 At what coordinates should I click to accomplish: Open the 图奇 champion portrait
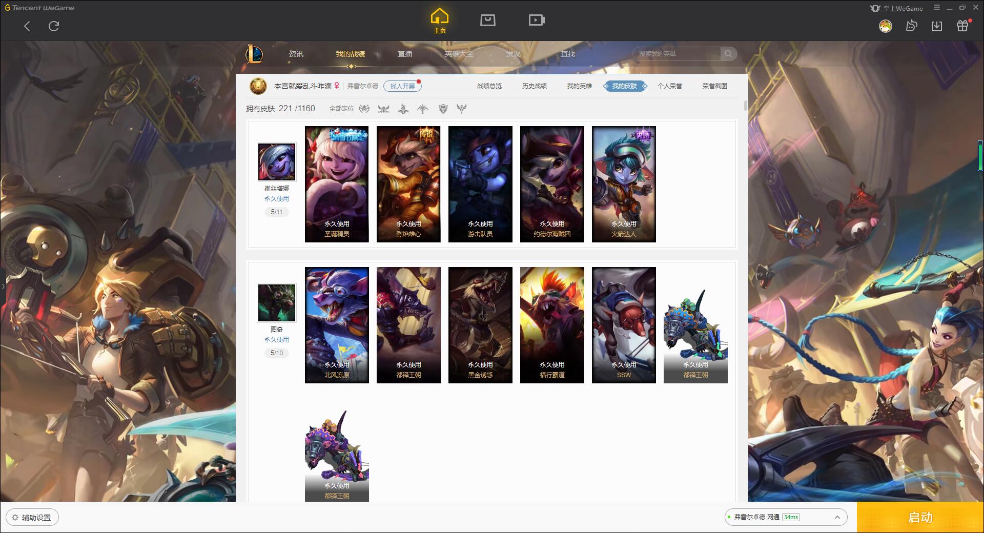pos(277,303)
